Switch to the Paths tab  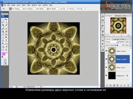(123, 39)
